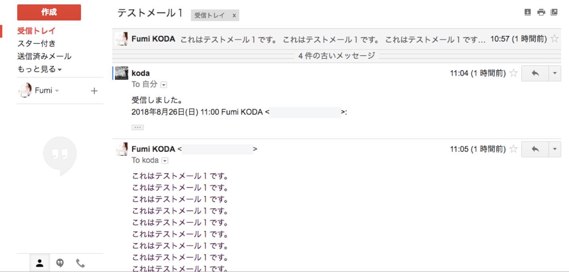This screenshot has width=569, height=272.
Task: Reply to Fumi KODA's 11:05 message
Action: click(x=535, y=149)
